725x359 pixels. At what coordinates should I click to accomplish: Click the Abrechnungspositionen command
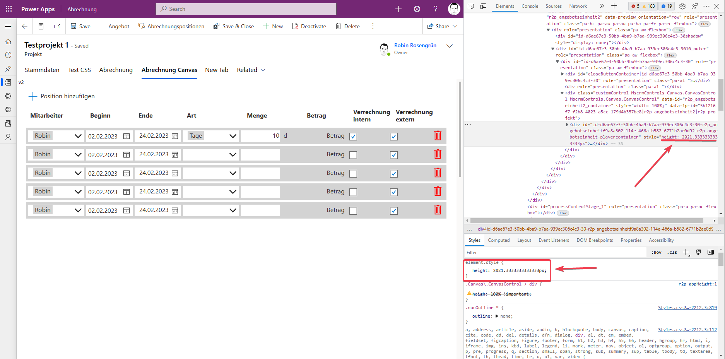coord(171,26)
